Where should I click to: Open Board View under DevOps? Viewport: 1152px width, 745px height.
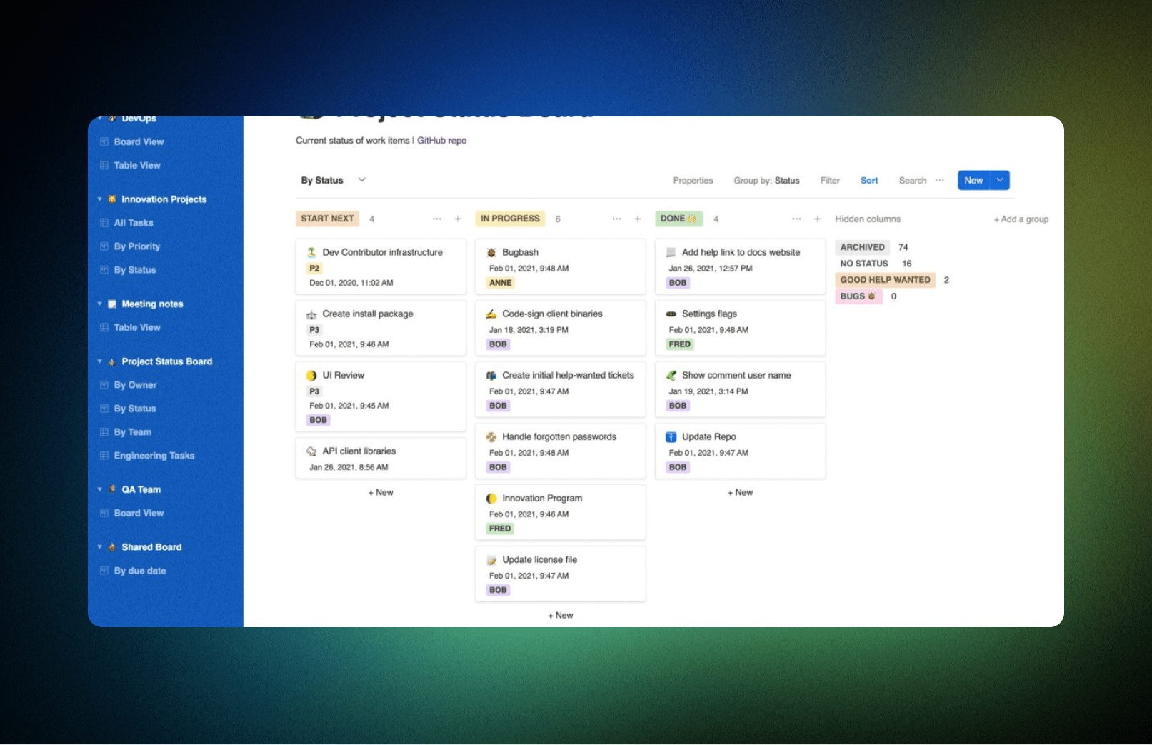tap(139, 142)
